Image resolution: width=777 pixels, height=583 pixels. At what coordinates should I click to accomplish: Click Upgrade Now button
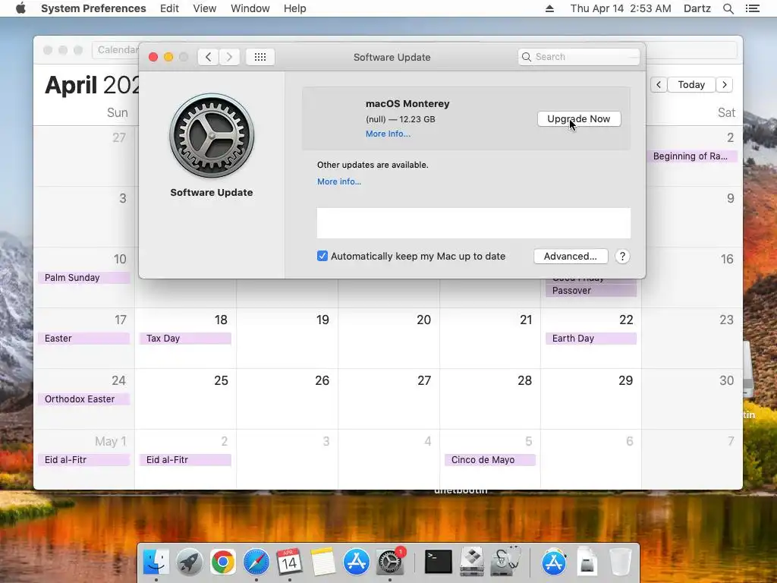click(579, 119)
